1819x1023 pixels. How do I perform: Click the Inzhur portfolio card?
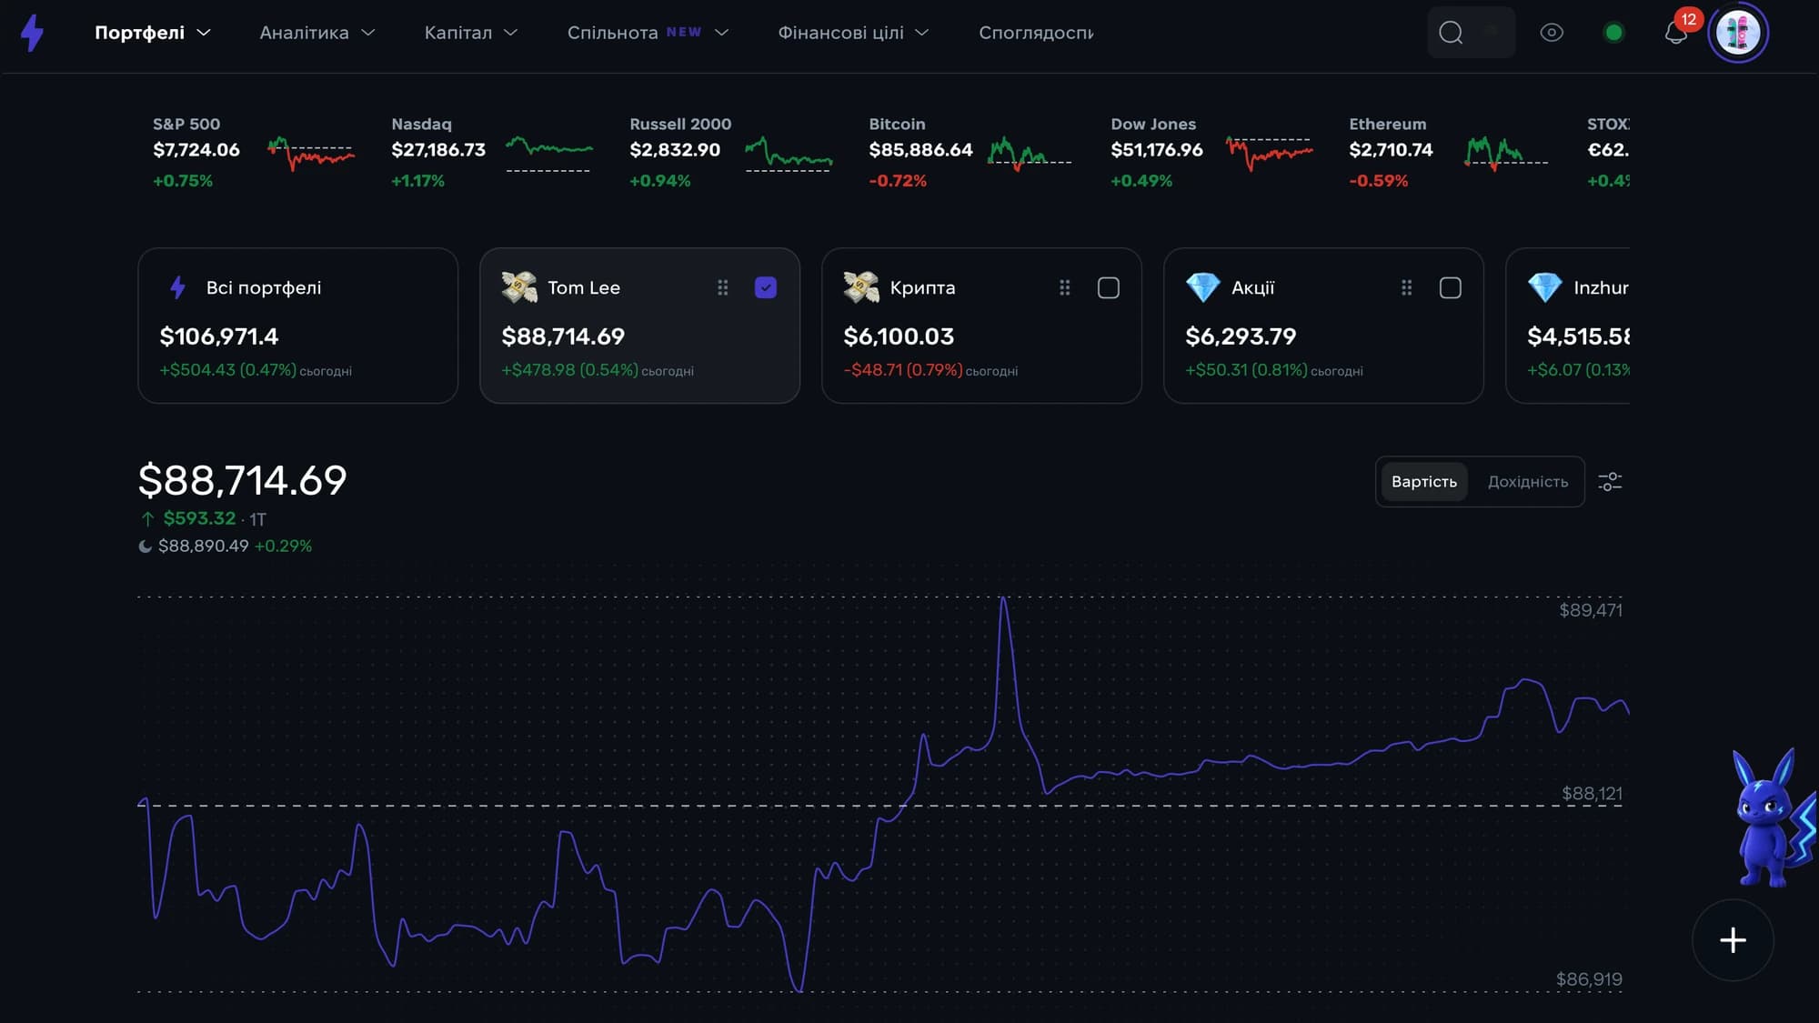tap(1568, 326)
